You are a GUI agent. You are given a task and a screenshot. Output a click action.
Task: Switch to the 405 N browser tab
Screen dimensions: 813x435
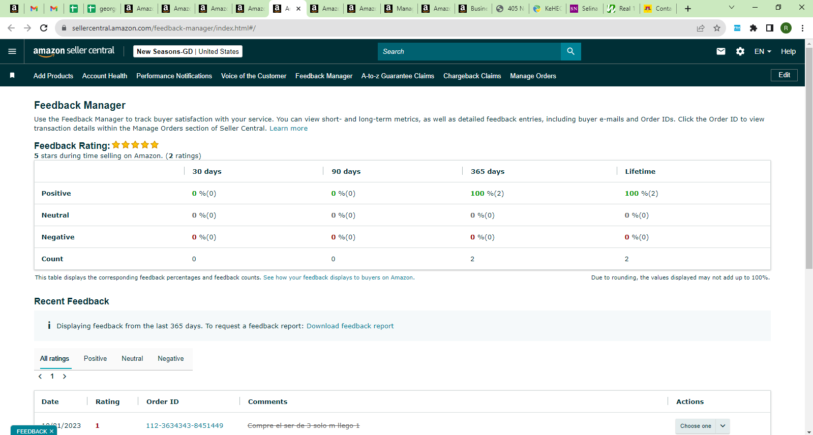pyautogui.click(x=510, y=9)
